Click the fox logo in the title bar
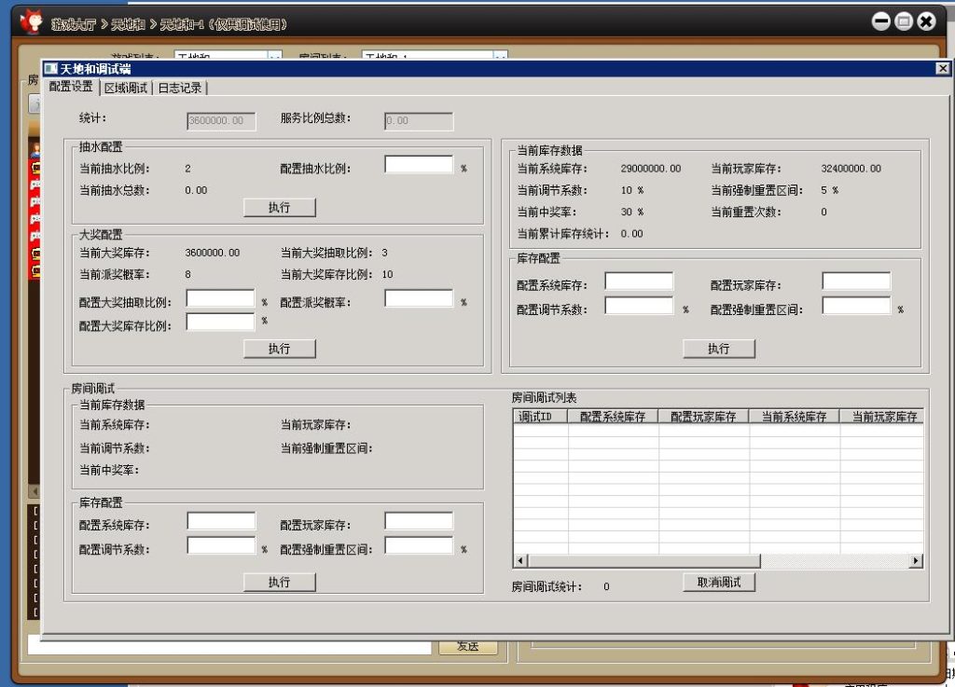Viewport: 955px width, 687px height. tap(31, 21)
